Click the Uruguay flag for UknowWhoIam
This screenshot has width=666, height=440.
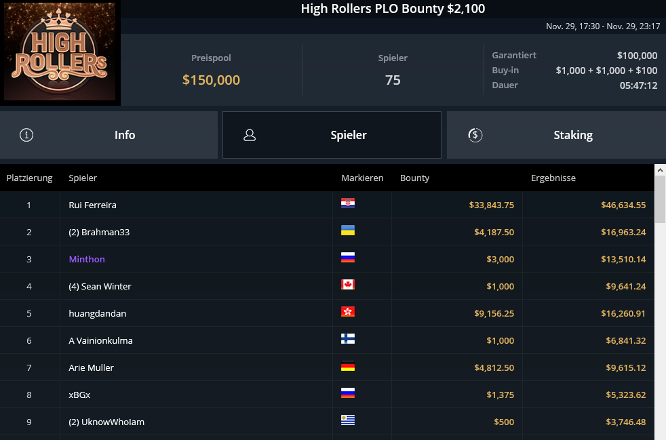tap(348, 420)
